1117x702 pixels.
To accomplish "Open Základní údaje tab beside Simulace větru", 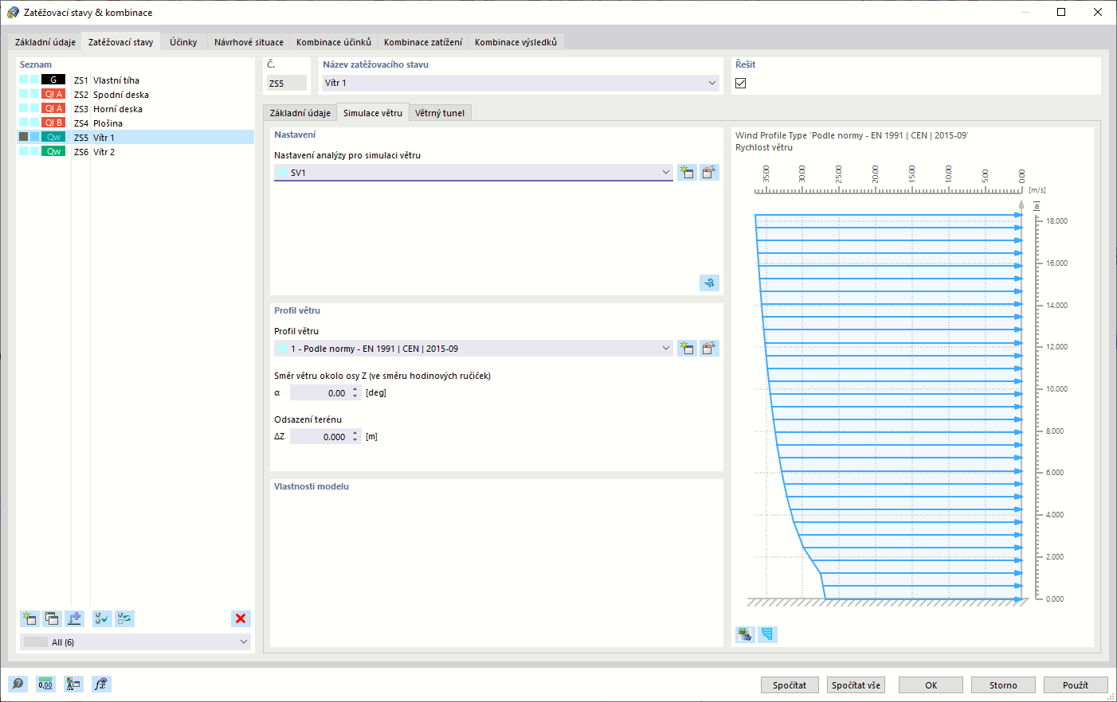I will 300,113.
